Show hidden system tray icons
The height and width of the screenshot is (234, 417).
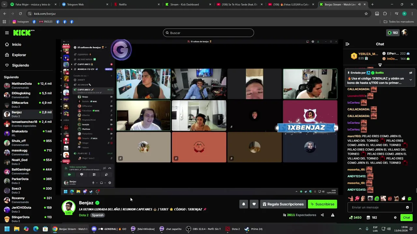[360, 229]
